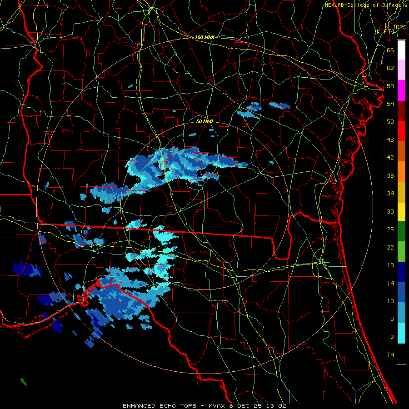The height and width of the screenshot is (409, 409).
Task: Click the '38' legend value
Action: 390,175
